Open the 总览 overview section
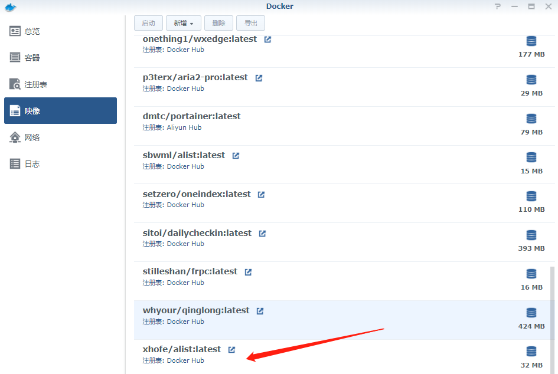 [60, 31]
